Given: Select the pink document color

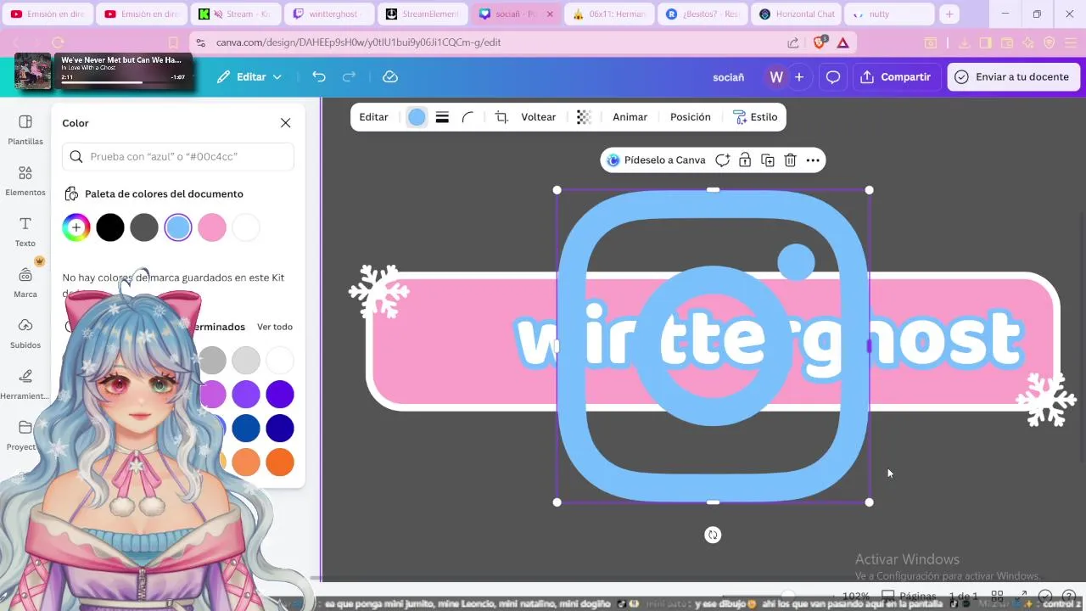Looking at the screenshot, I should click(212, 227).
